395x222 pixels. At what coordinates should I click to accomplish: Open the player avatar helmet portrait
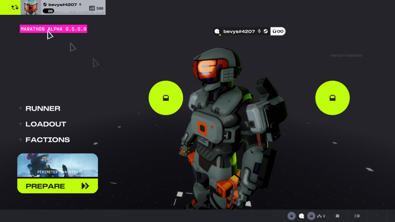31,7
